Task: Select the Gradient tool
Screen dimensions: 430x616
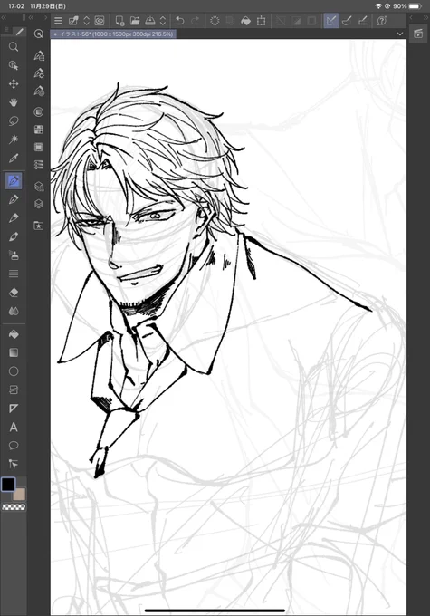Action: point(14,352)
